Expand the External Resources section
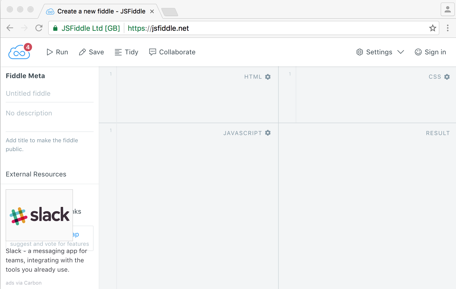The width and height of the screenshot is (456, 289). [x=36, y=174]
